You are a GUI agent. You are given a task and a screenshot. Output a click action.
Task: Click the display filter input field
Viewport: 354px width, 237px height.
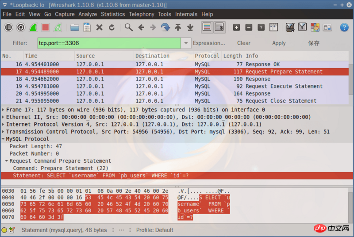tap(109, 43)
